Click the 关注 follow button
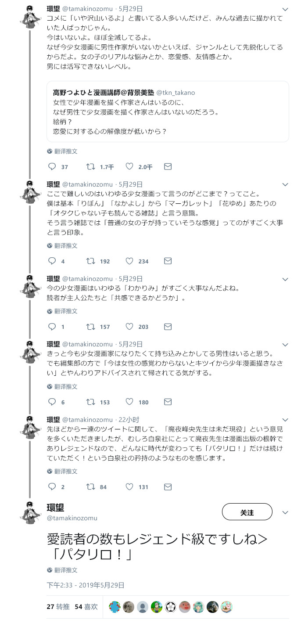Image resolution: width=308 pixels, height=623 pixels. (x=247, y=512)
